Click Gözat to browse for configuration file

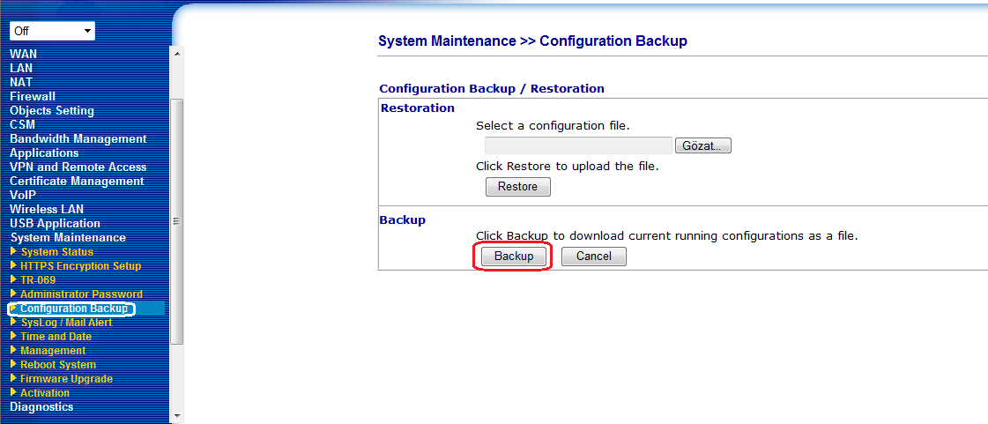click(702, 145)
